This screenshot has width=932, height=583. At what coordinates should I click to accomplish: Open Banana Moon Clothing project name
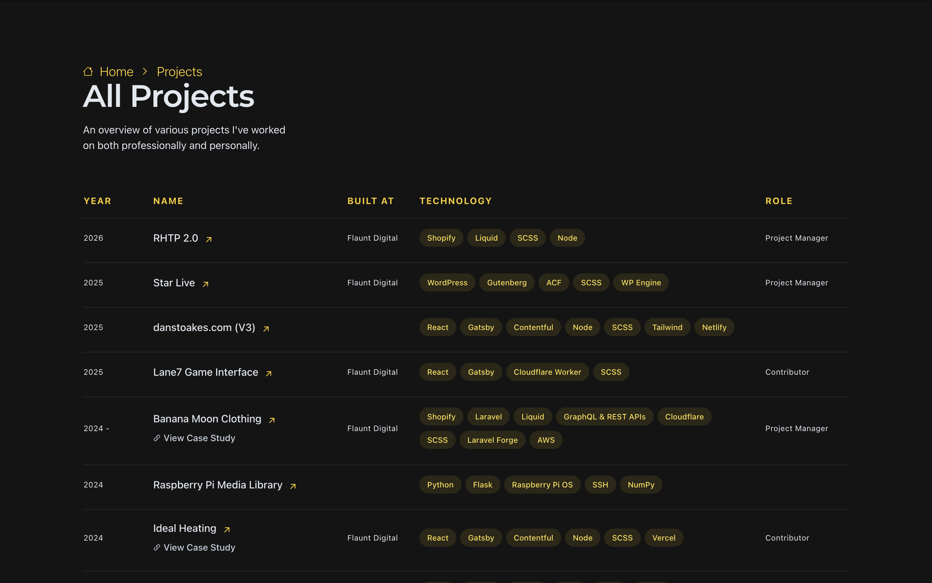(207, 419)
